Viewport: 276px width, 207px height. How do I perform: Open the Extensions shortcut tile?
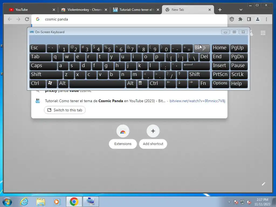click(123, 137)
